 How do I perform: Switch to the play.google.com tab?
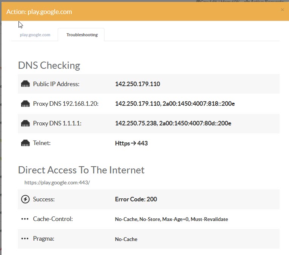(35, 35)
